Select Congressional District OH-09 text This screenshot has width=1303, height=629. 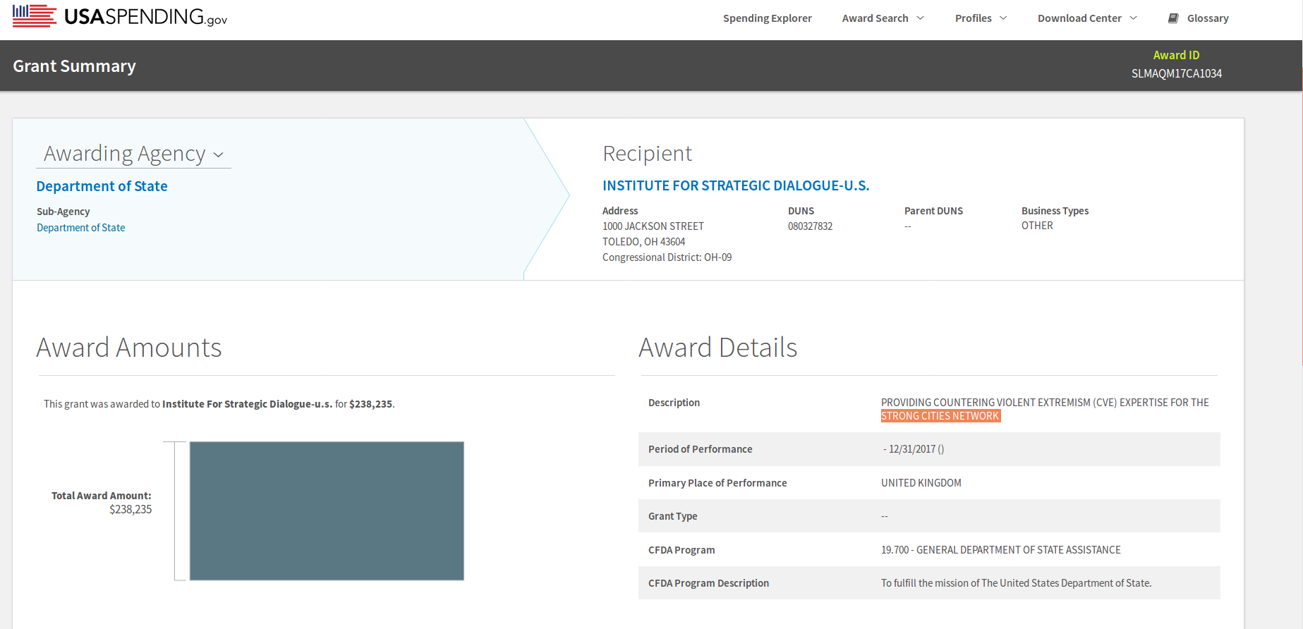tap(667, 257)
